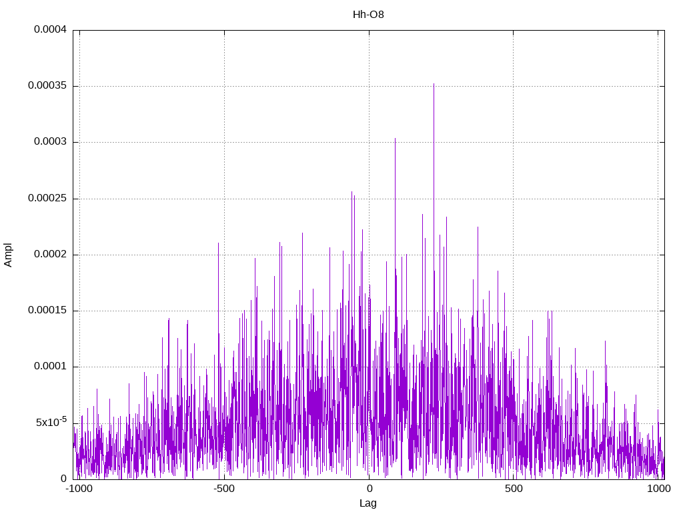Click the tallest peak near 0.00035
The height and width of the screenshot is (512, 683).
point(434,85)
